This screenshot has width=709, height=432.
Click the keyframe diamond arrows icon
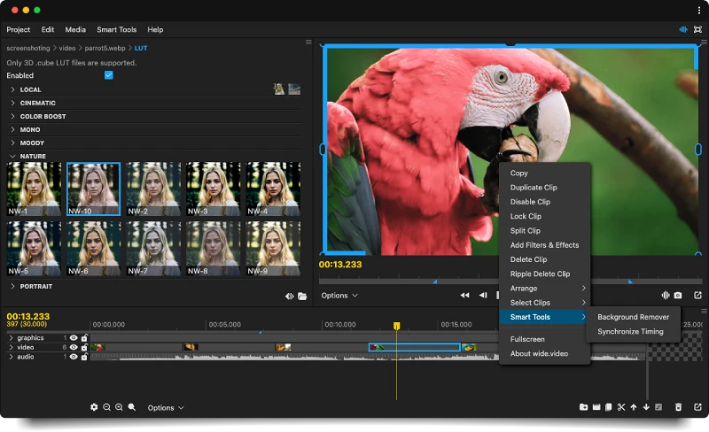click(290, 297)
